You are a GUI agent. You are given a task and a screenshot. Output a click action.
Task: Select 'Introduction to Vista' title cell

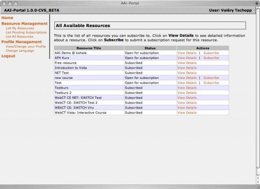click(x=89, y=68)
